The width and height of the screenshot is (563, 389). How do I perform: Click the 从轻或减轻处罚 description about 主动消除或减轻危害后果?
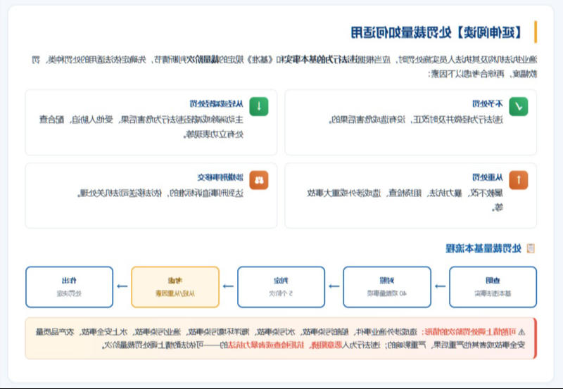point(141,127)
